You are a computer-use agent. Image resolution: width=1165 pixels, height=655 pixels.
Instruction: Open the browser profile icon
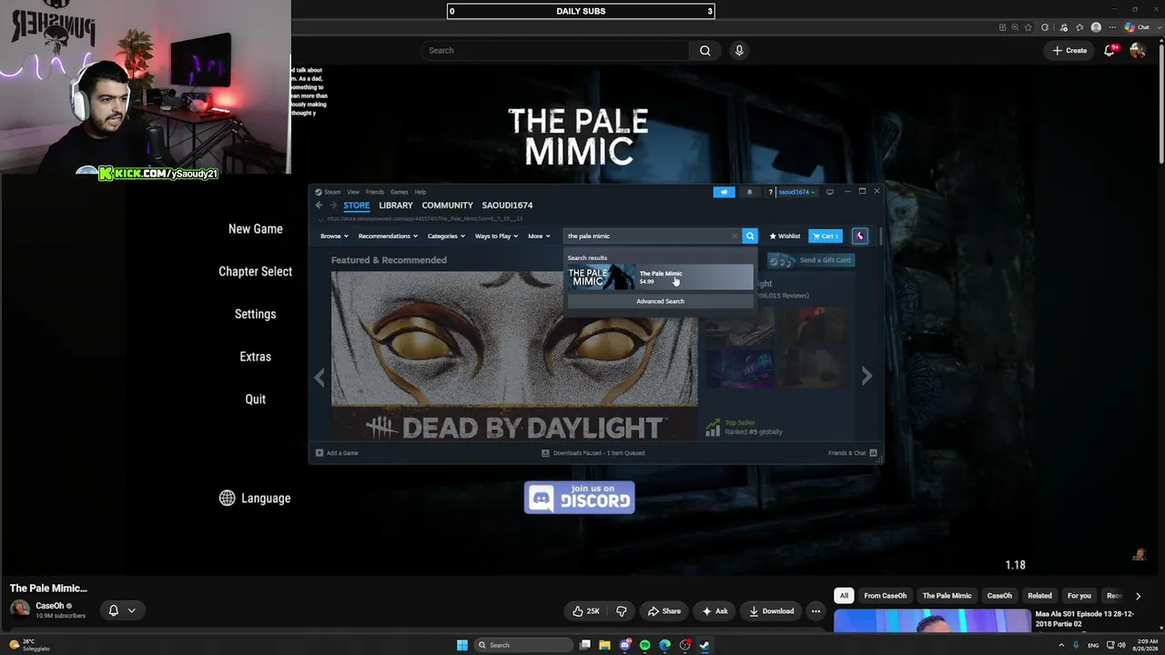coord(1096,27)
